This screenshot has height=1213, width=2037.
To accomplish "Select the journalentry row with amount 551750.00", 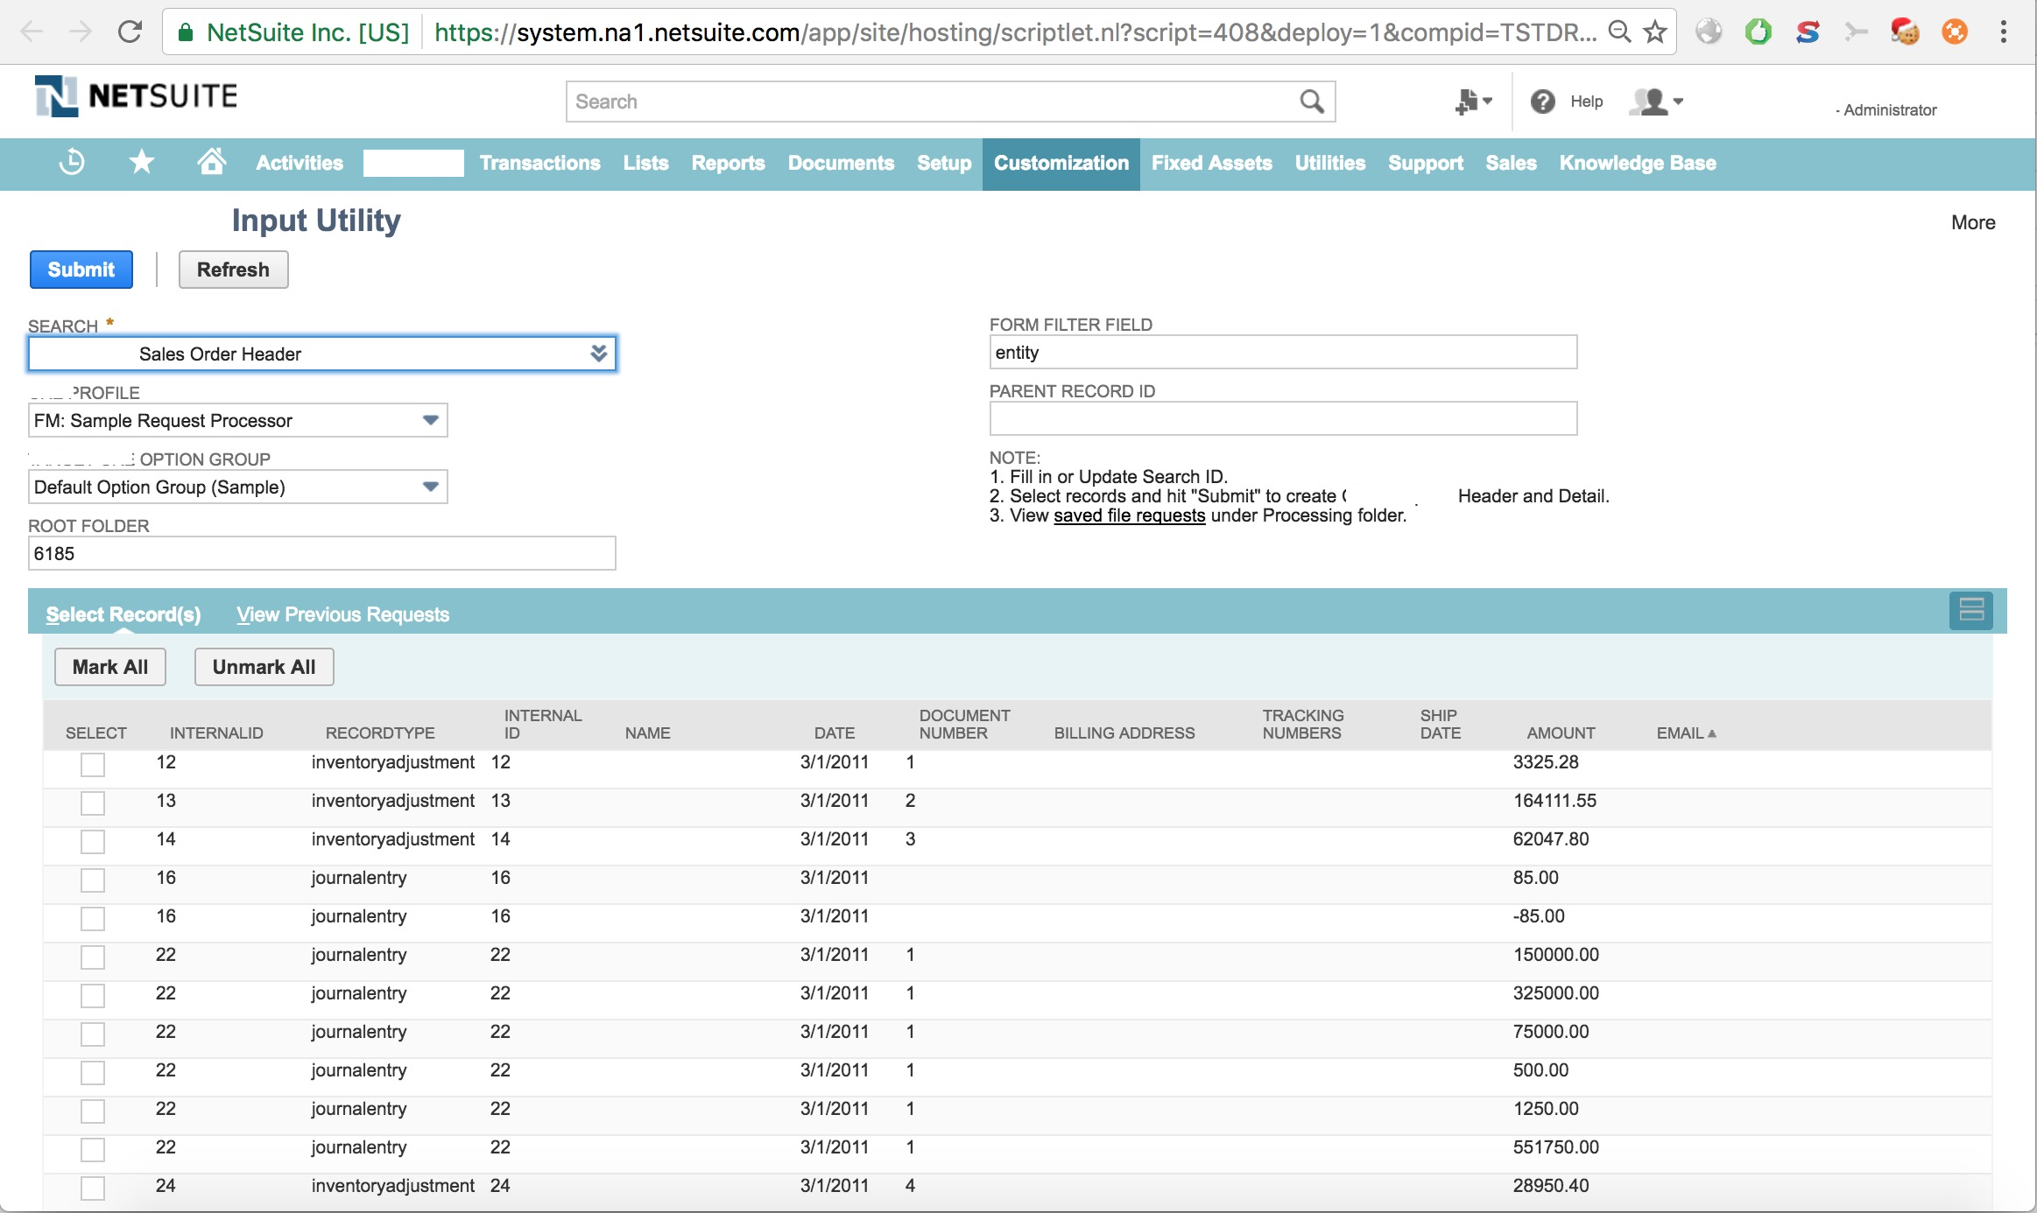I will (93, 1149).
